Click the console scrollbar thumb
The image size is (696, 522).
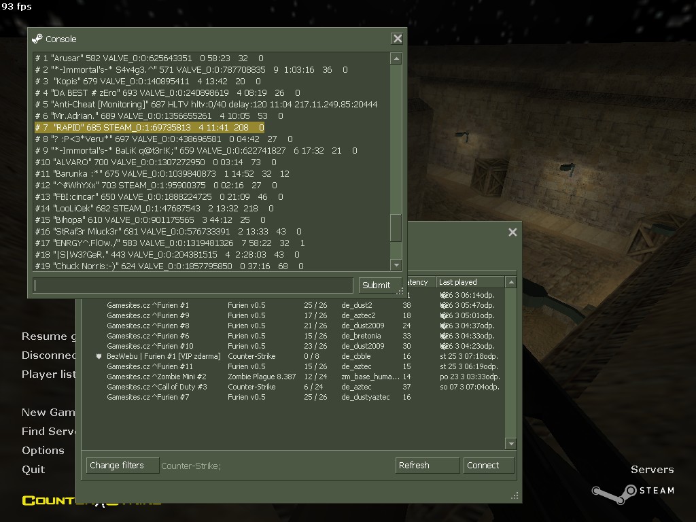(396, 228)
